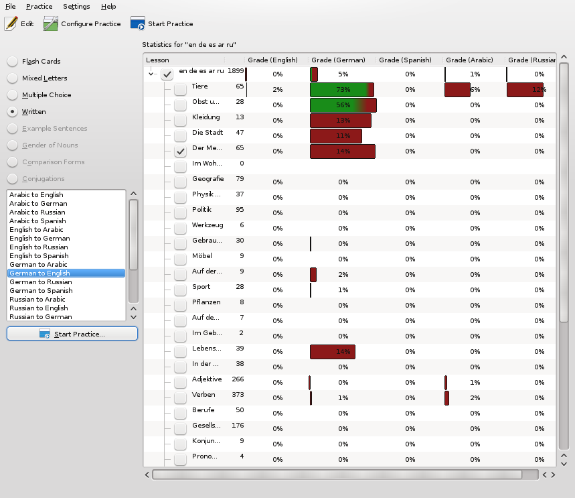
Task: Enable the Tiere lesson checkbox
Action: pyautogui.click(x=180, y=89)
